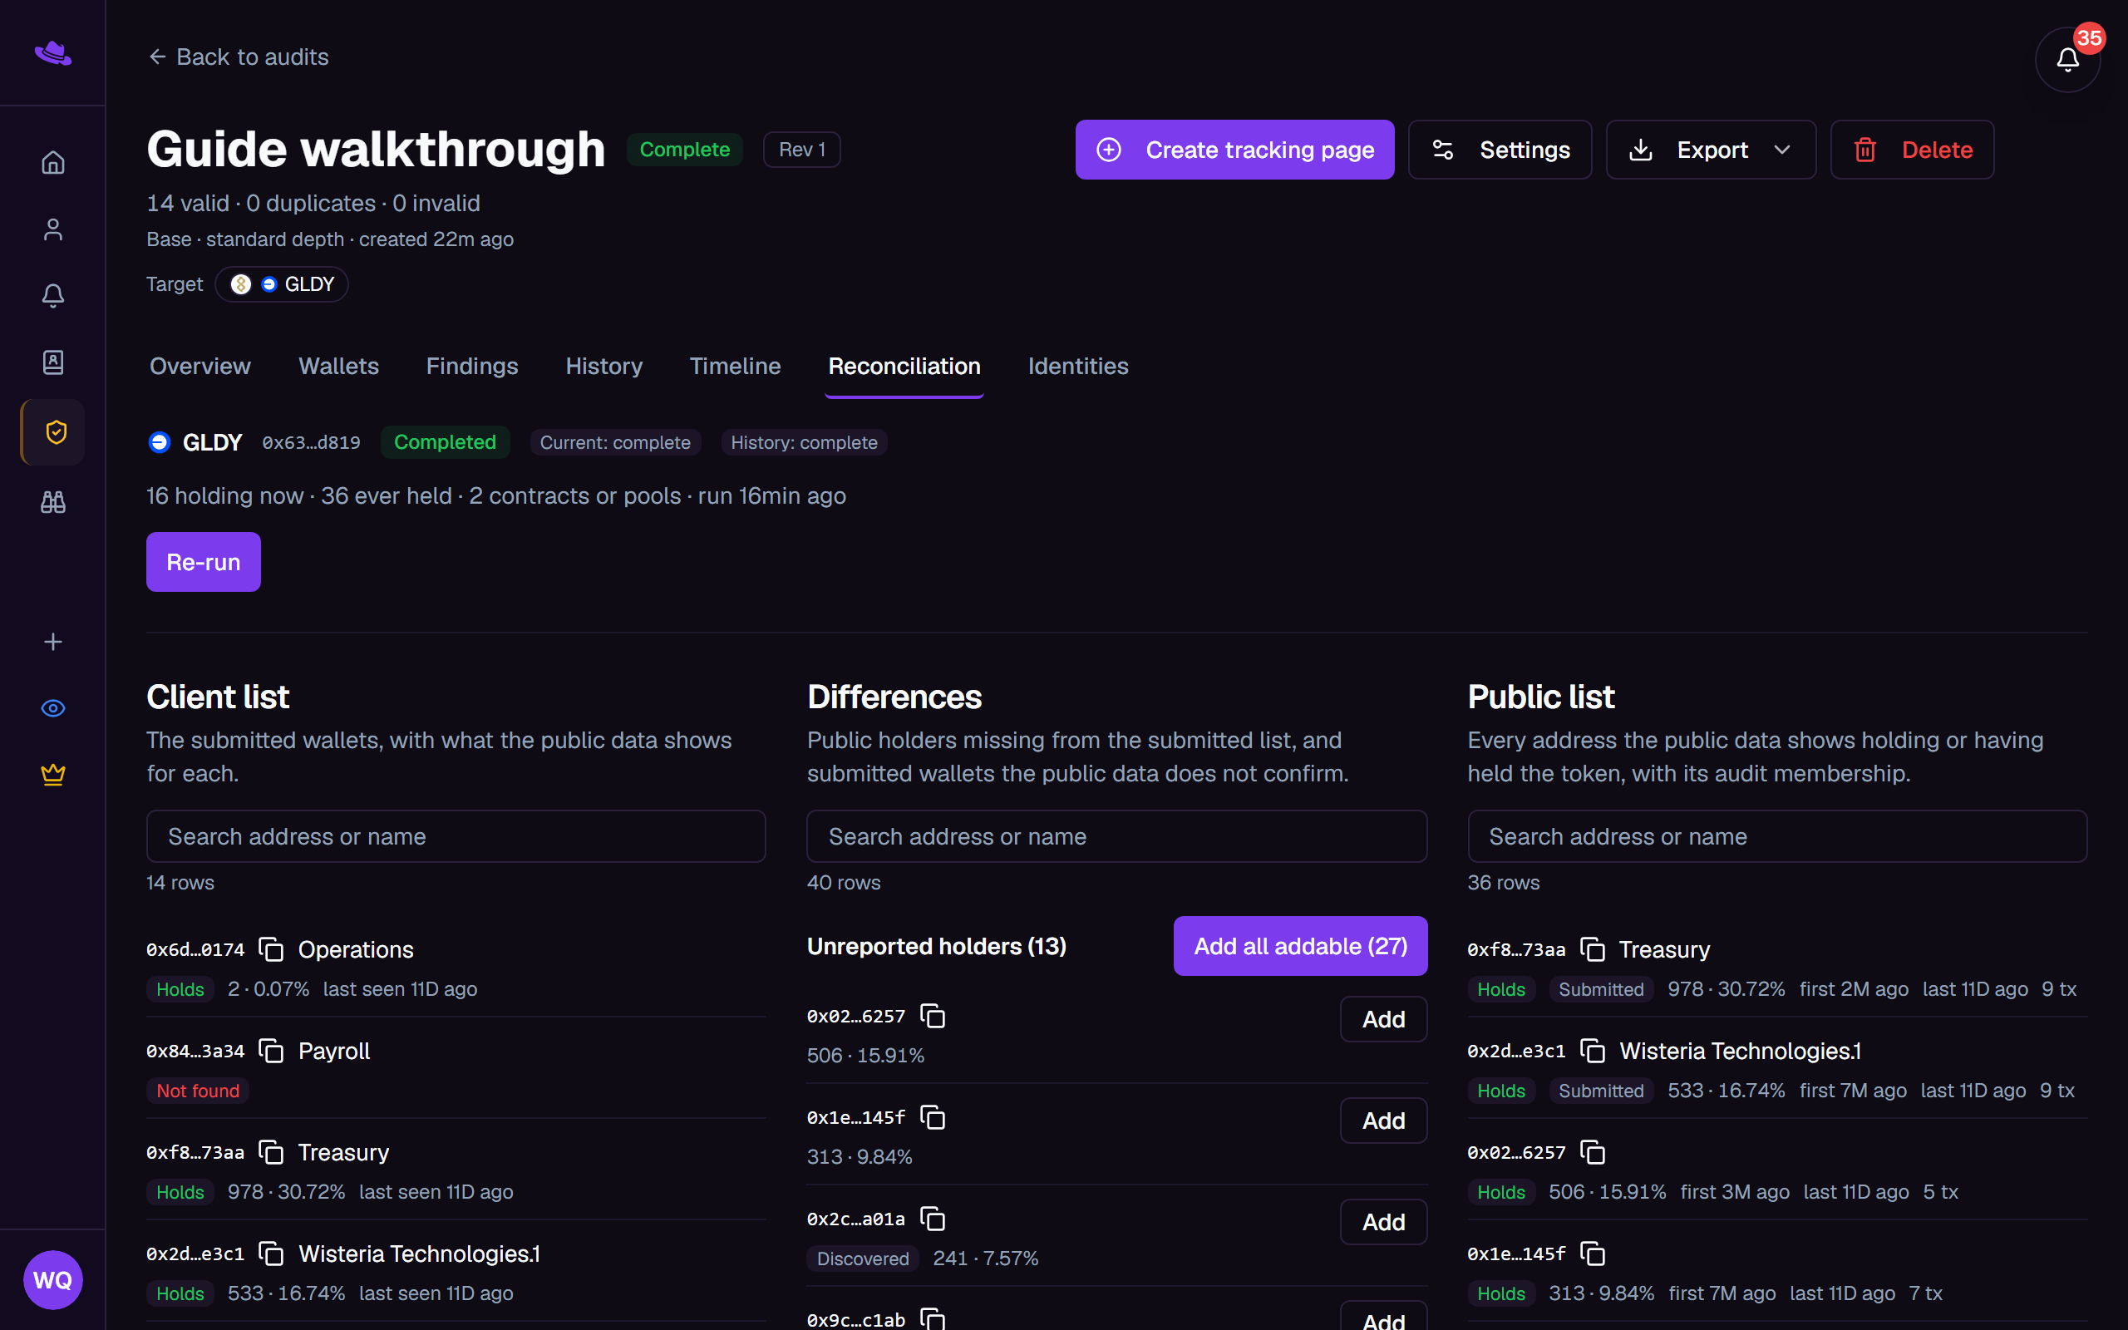Screen dimensions: 2128x1330
Task: Add unreported holder 0x2c…a01a
Action: (1383, 1222)
